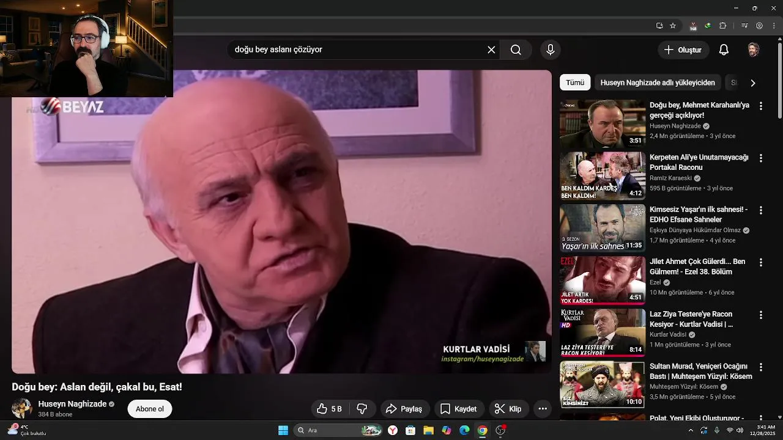Click the search magnifier button

(516, 50)
